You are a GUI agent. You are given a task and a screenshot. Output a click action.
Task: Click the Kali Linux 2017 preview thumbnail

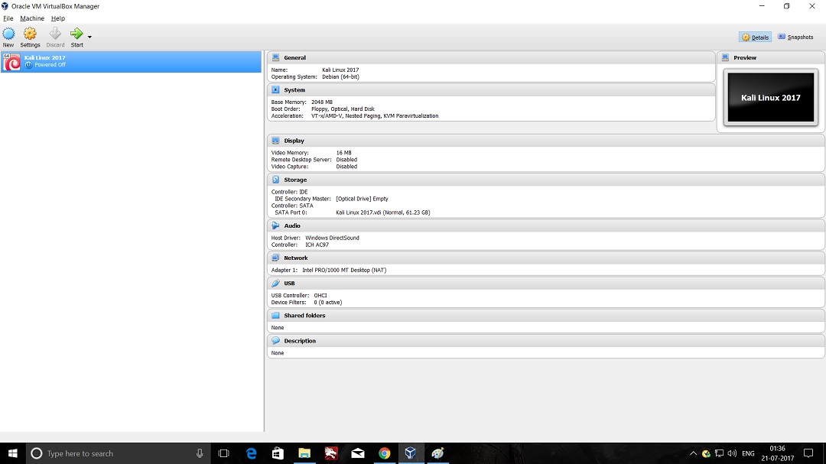point(770,98)
